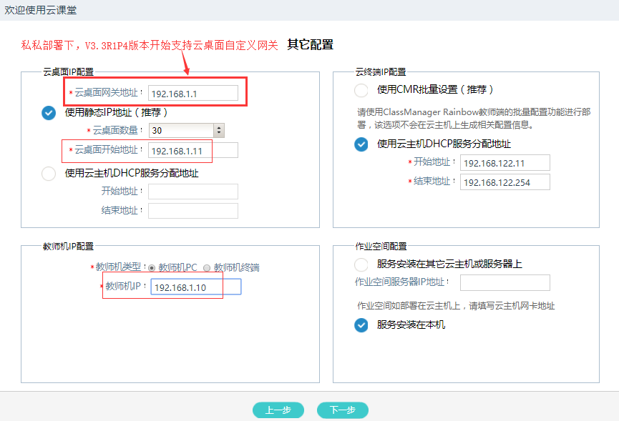Select 使用CMR批量设置(推荐) option

point(361,90)
